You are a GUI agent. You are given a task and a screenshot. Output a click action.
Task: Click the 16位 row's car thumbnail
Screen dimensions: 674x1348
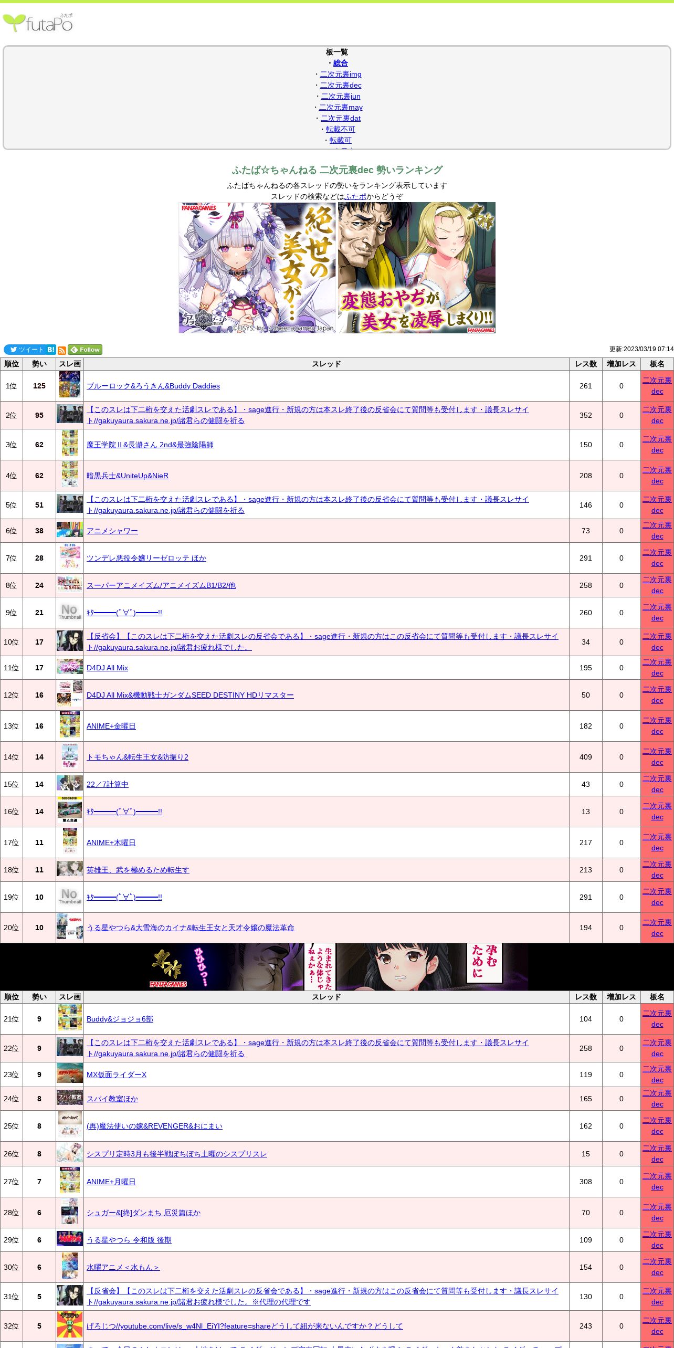(x=70, y=810)
